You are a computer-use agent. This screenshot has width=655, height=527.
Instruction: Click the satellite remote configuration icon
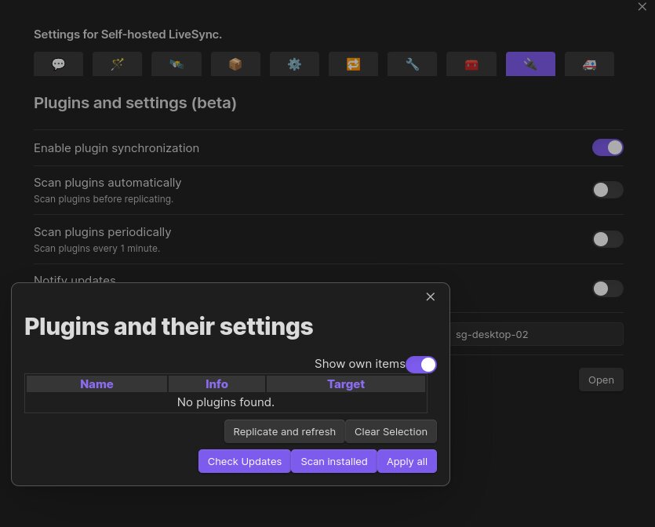176,64
